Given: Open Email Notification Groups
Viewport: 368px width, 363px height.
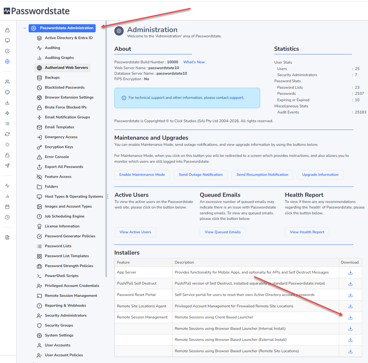Looking at the screenshot, I should click(x=64, y=117).
